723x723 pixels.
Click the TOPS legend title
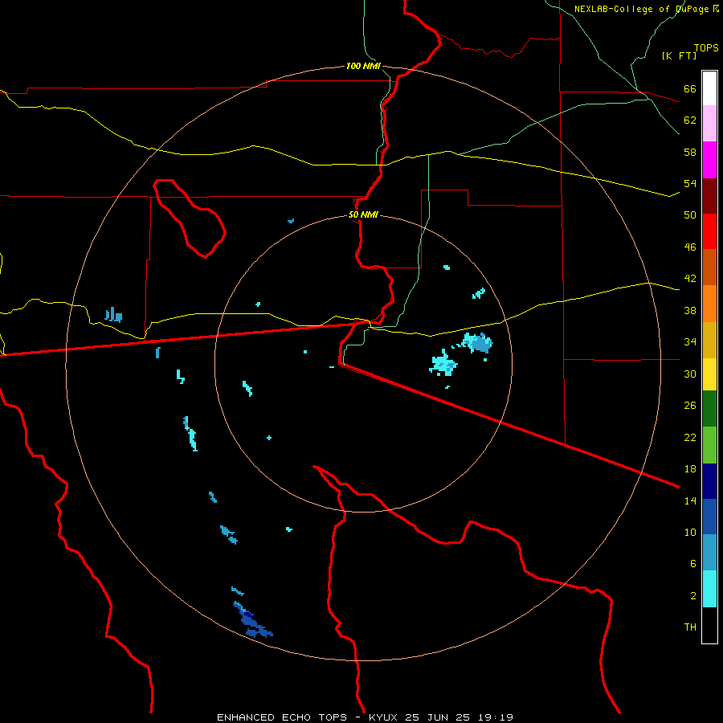(706, 48)
